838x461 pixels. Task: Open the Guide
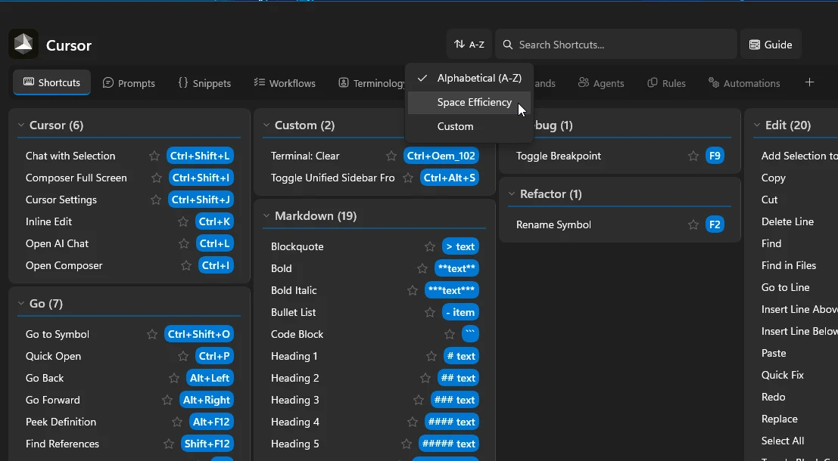(x=771, y=45)
